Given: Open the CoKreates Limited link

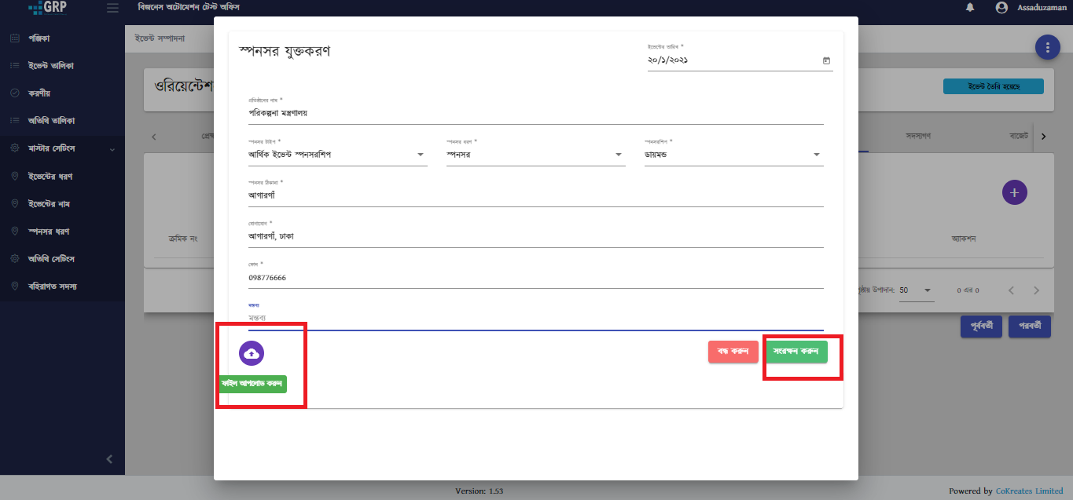Looking at the screenshot, I should pos(1028,491).
